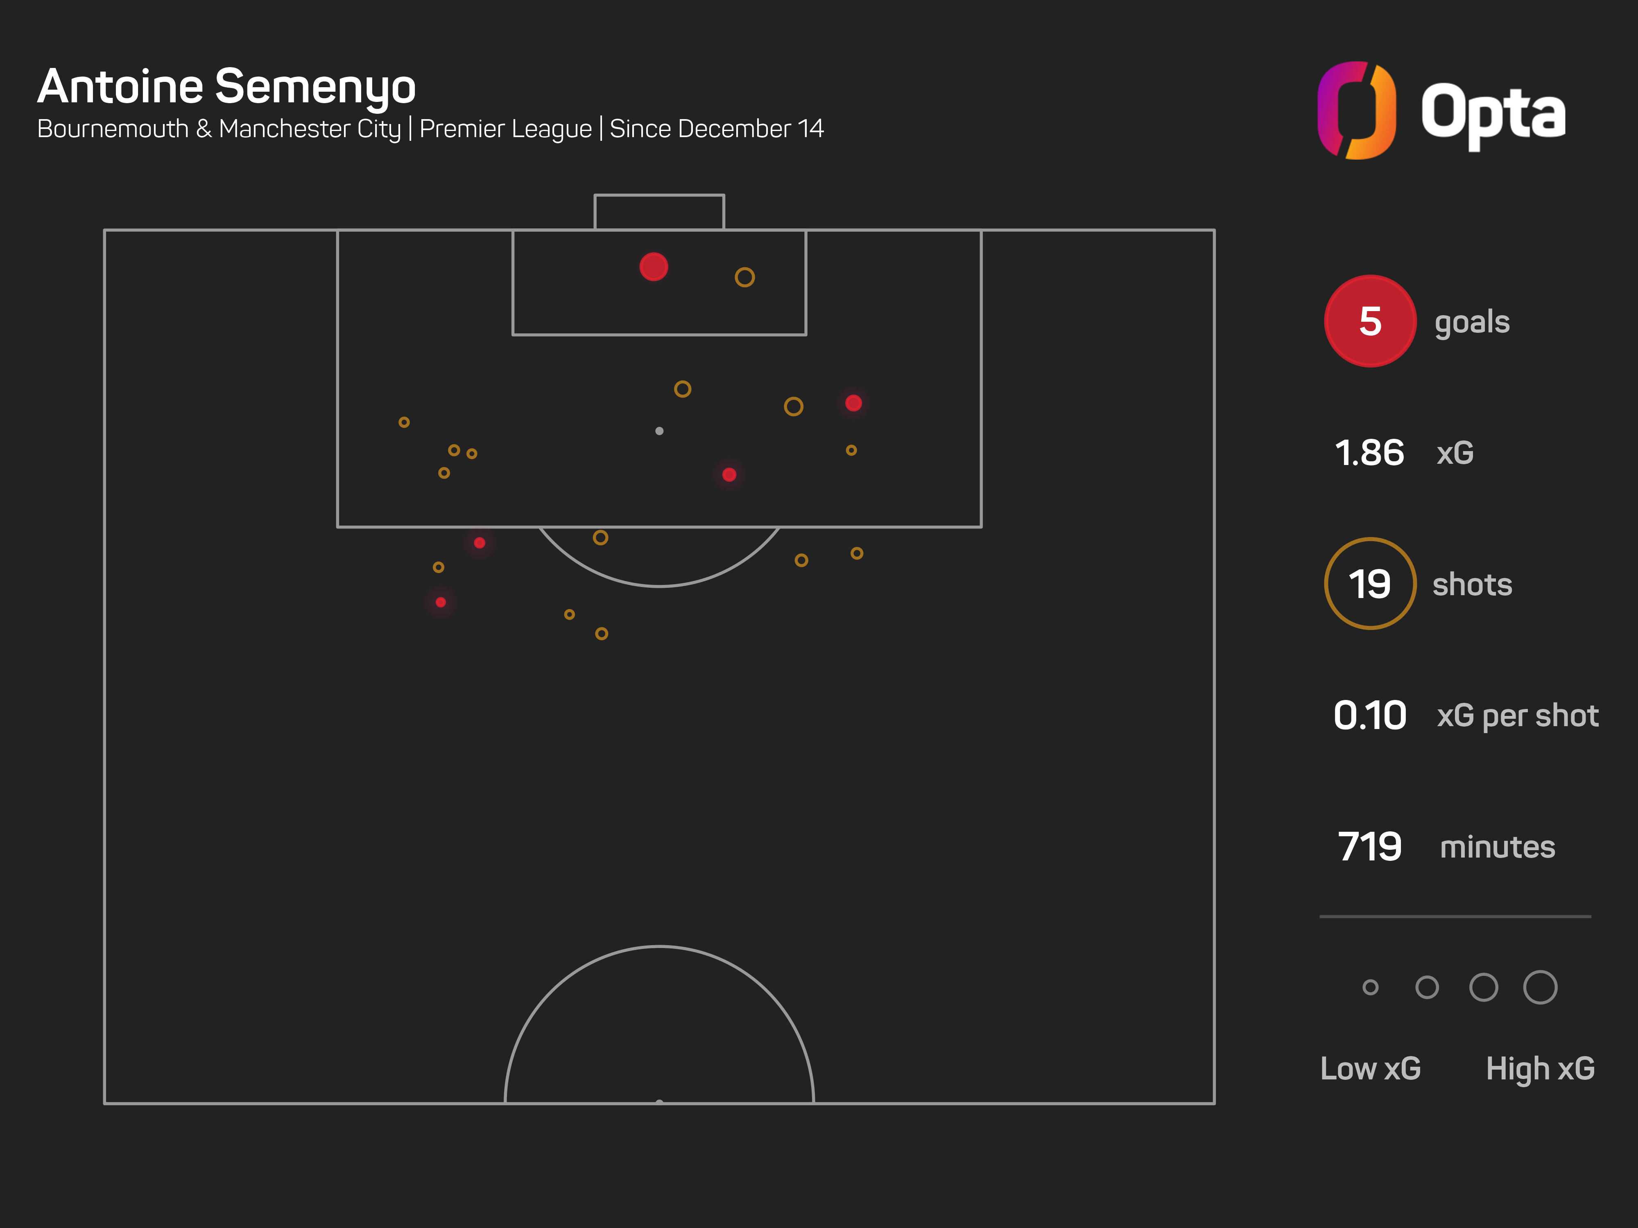Click the red "5" goals circle
1638x1228 pixels.
tap(1370, 321)
